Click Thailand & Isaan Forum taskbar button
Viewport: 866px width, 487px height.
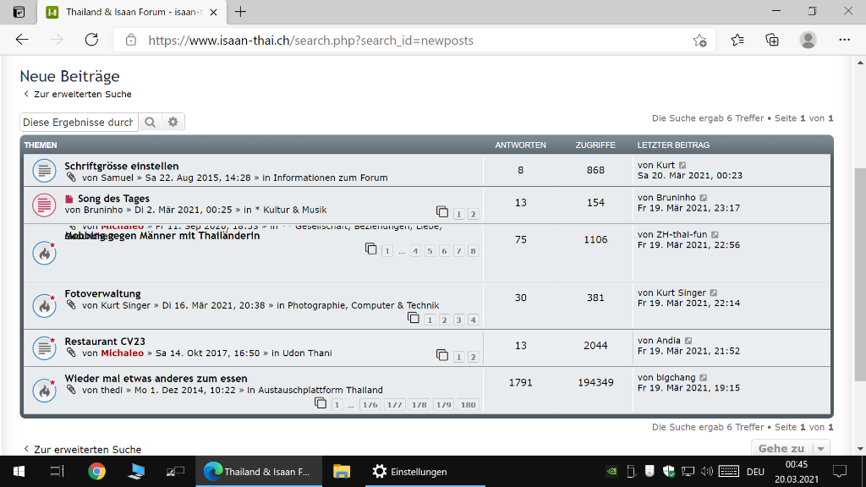pos(259,472)
